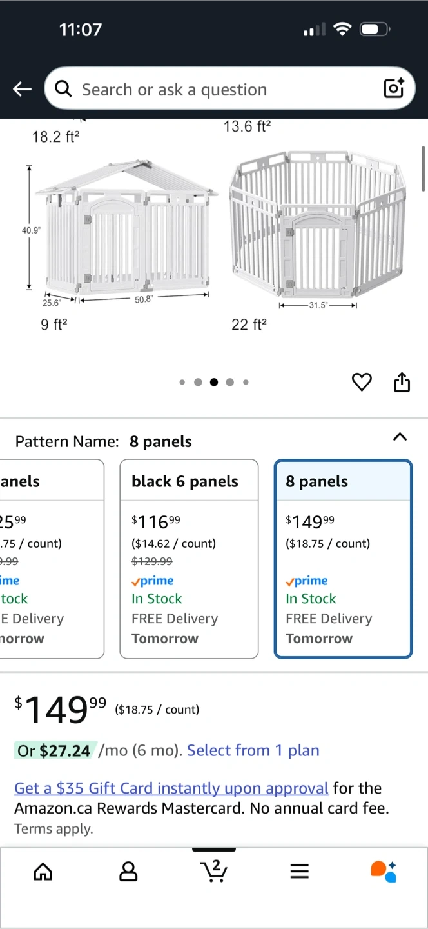
Task: Open camera lens search icon
Action: pos(394,88)
